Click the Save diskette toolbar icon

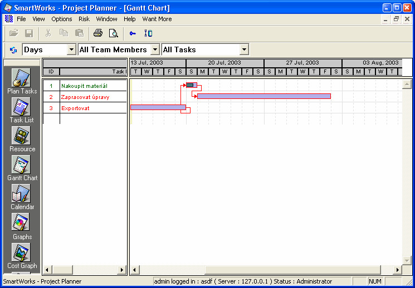pyautogui.click(x=29, y=33)
